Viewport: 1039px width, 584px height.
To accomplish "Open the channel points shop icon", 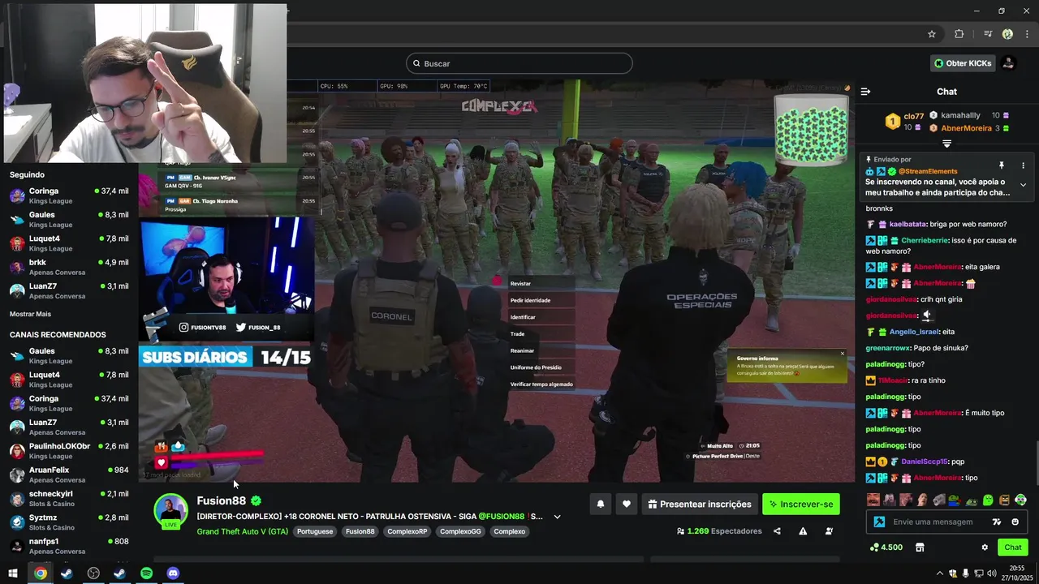I will [920, 547].
